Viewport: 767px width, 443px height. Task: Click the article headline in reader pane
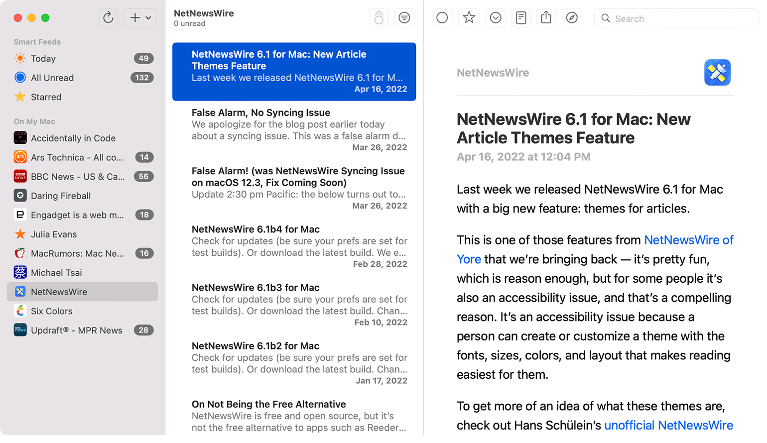pyautogui.click(x=574, y=128)
